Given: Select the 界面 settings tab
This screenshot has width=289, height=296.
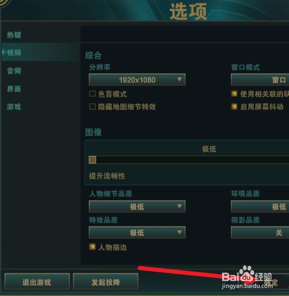Looking at the screenshot, I should (14, 89).
